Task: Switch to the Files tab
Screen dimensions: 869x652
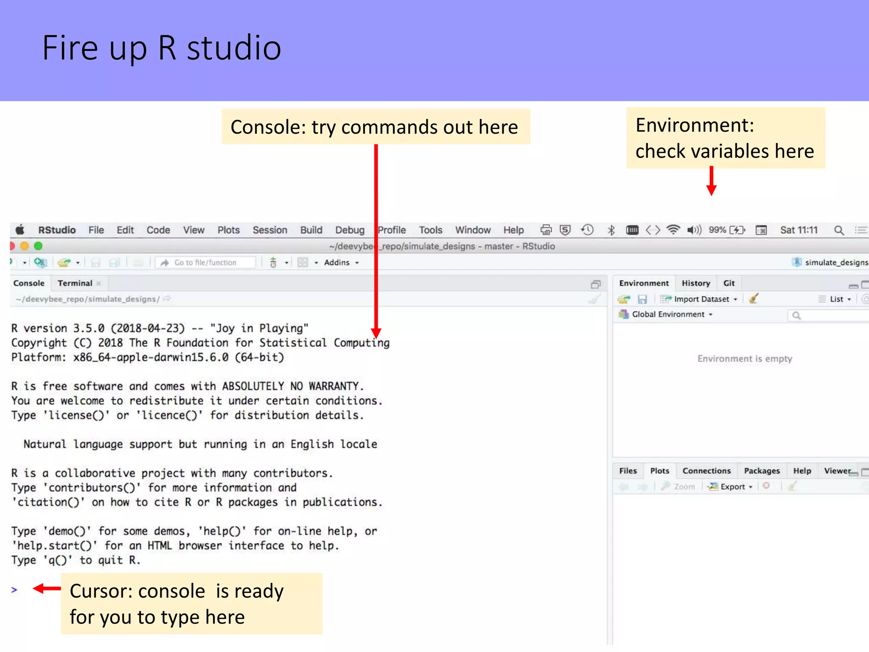Action: pyautogui.click(x=628, y=471)
